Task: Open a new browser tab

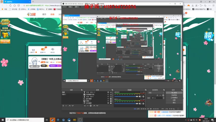Action: [33, 2]
